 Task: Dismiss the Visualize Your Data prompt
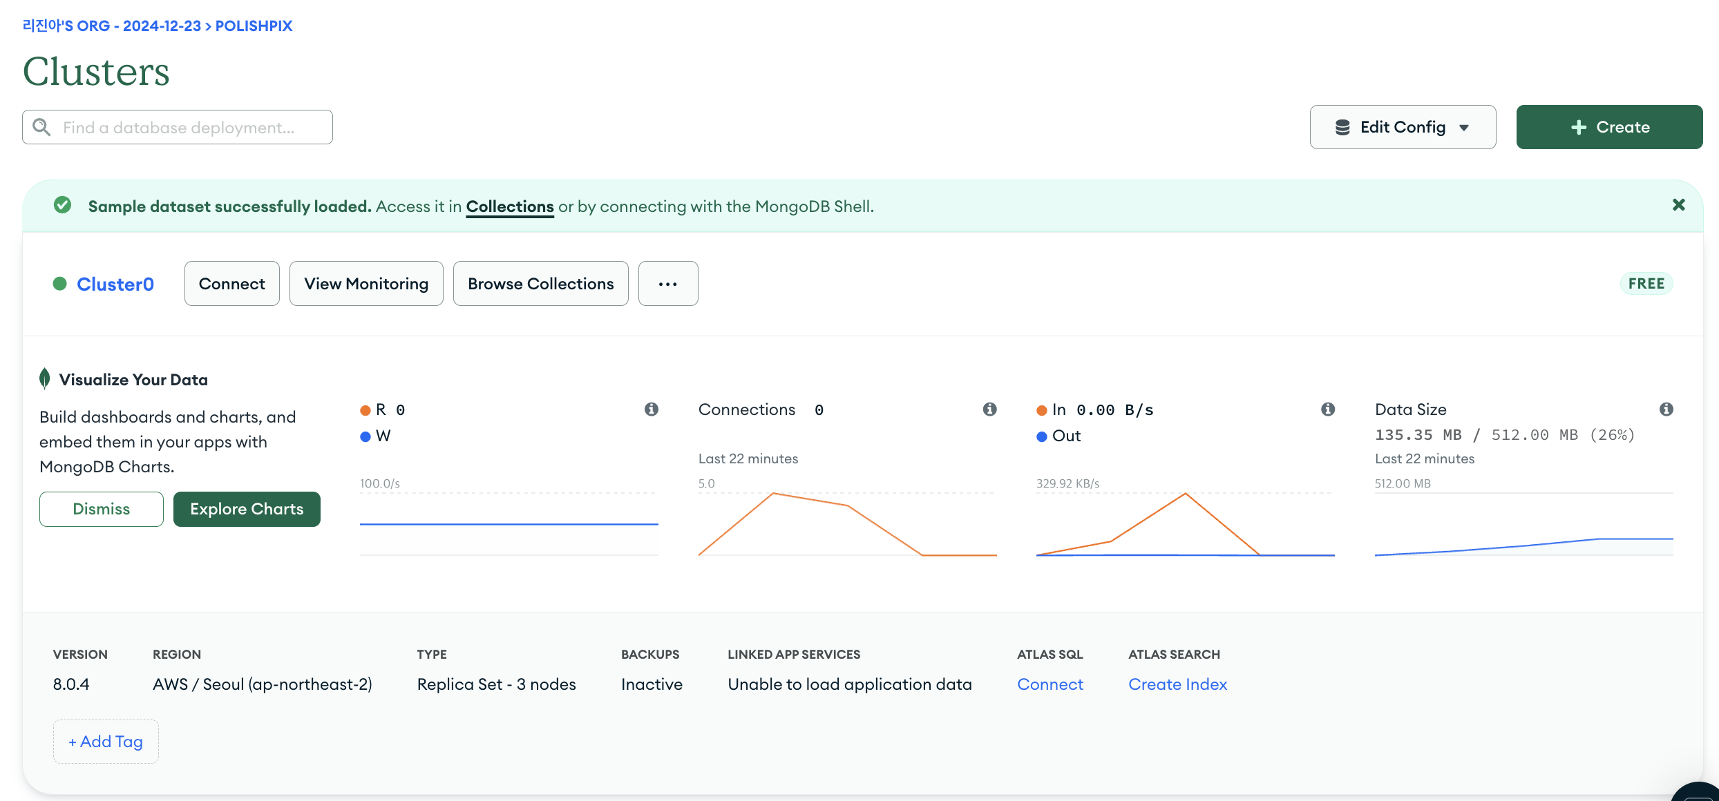click(x=102, y=509)
